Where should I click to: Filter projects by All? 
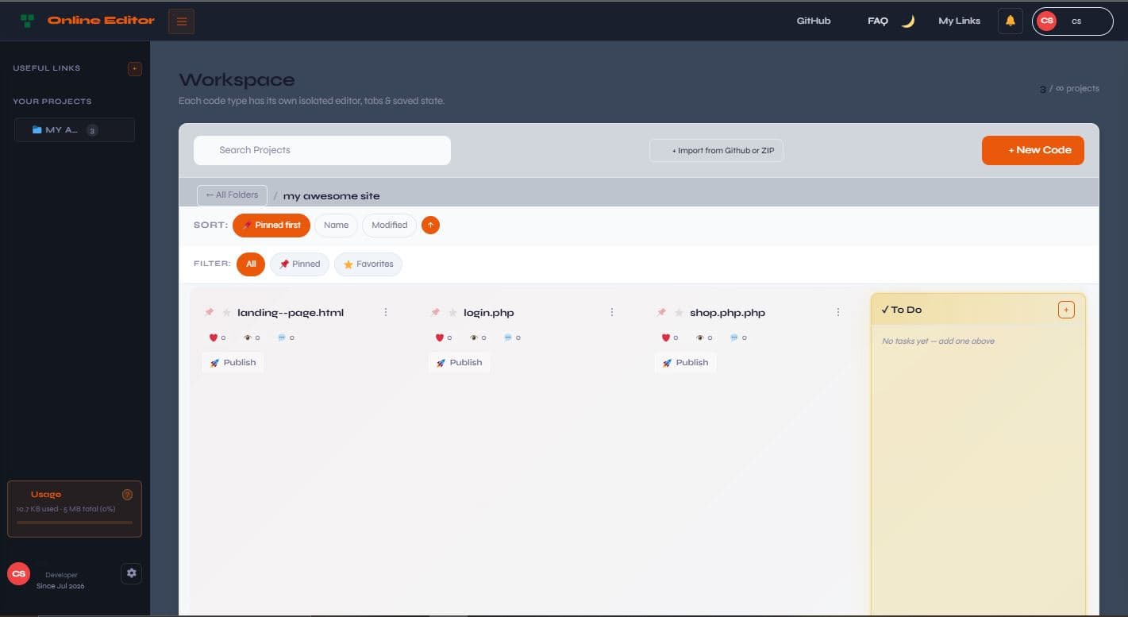click(251, 264)
